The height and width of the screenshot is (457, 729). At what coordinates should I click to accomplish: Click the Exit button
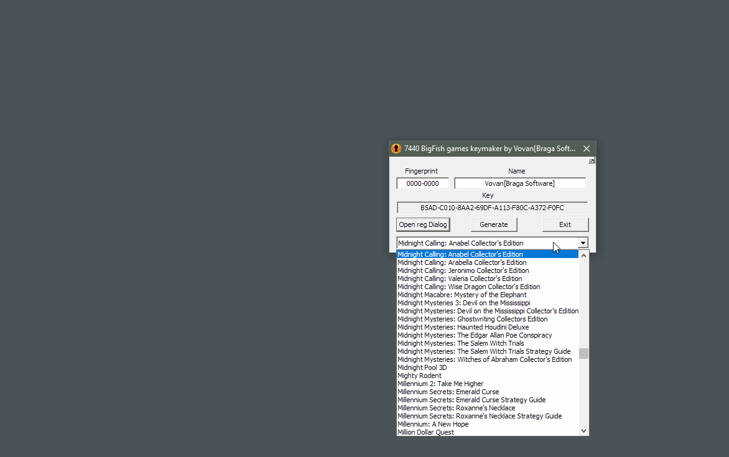565,224
